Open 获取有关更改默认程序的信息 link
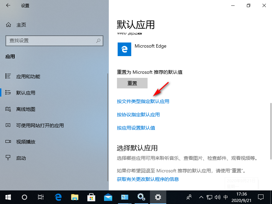The height and width of the screenshot is (204, 272). point(148,179)
